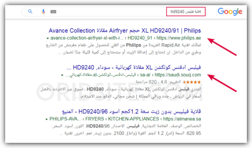Click almanea snippet showing 628.95 price

[x=127, y=130]
